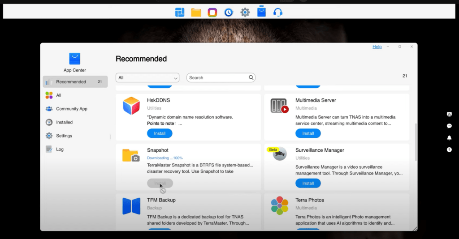Go to the Installed apps section
This screenshot has height=239, width=459.
[x=64, y=122]
